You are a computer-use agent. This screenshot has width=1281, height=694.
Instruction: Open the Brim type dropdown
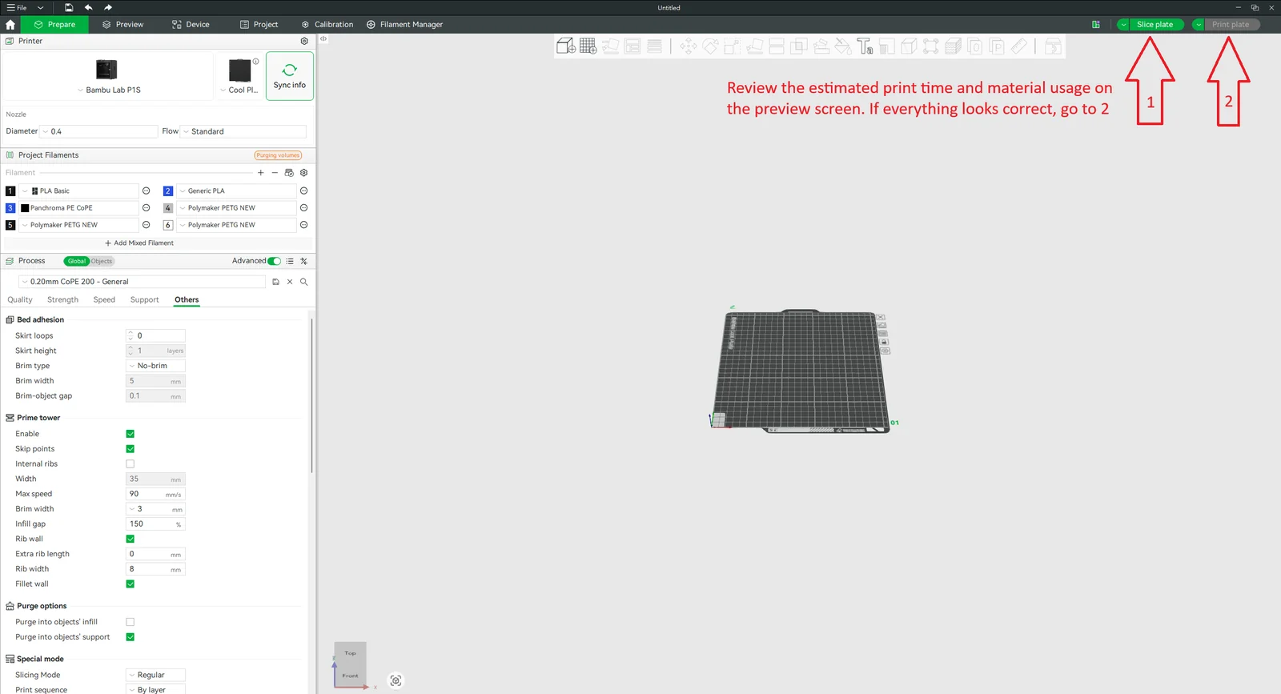(155, 366)
